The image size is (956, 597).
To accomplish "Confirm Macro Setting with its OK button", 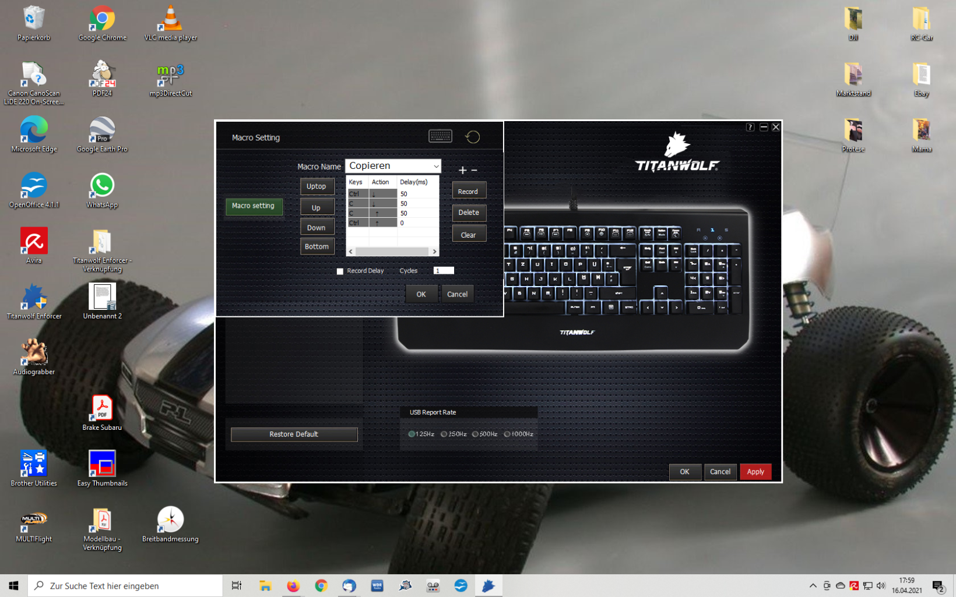I will point(421,294).
